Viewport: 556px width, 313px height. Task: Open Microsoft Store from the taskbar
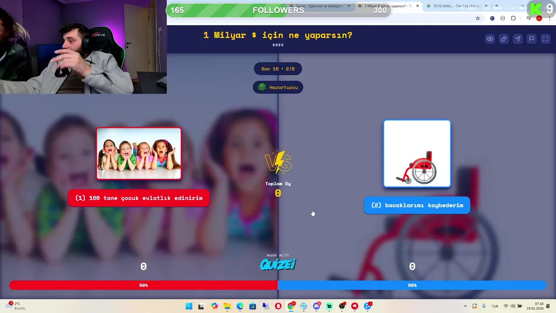(253, 306)
